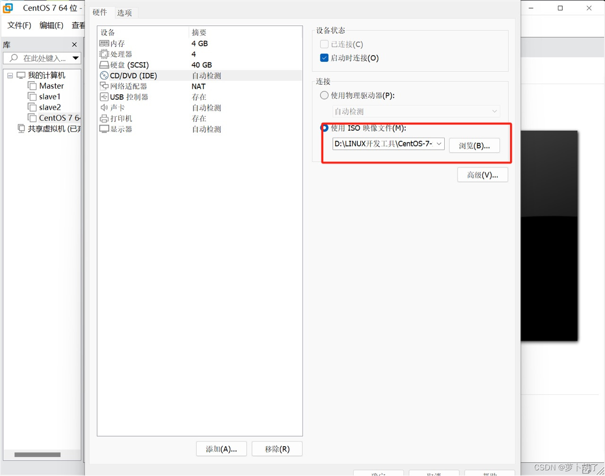Viewport: 605px width, 476px height.
Task: Open the View (查看) menu
Action: (x=78, y=25)
